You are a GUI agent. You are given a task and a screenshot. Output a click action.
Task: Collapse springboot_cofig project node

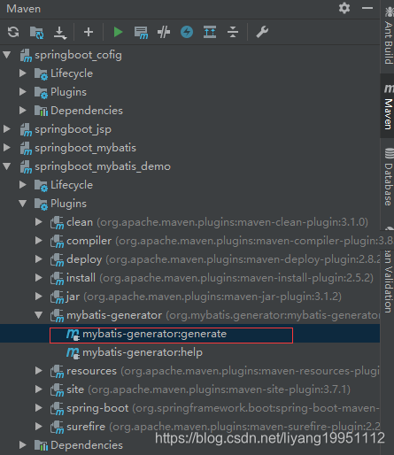tap(7, 55)
